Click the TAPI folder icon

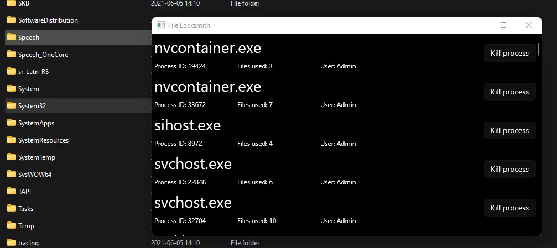pyautogui.click(x=12, y=191)
